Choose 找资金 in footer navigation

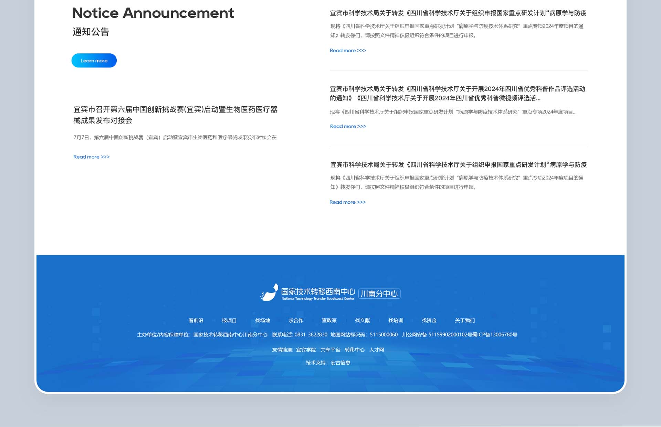(429, 320)
